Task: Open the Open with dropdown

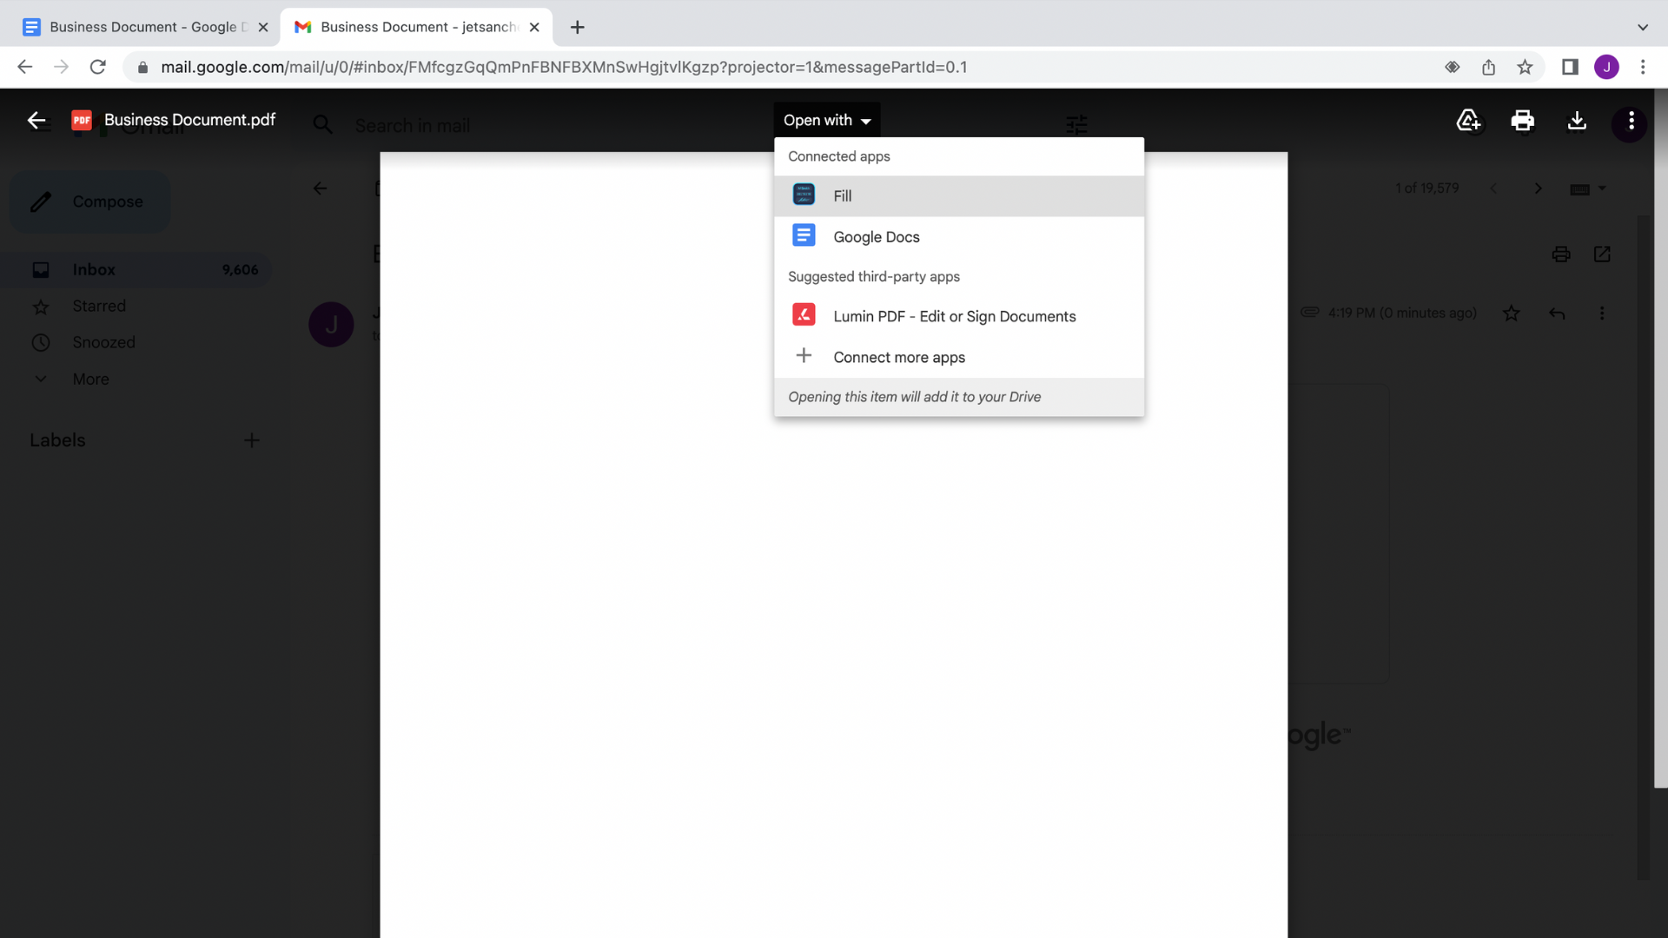Action: click(x=825, y=120)
